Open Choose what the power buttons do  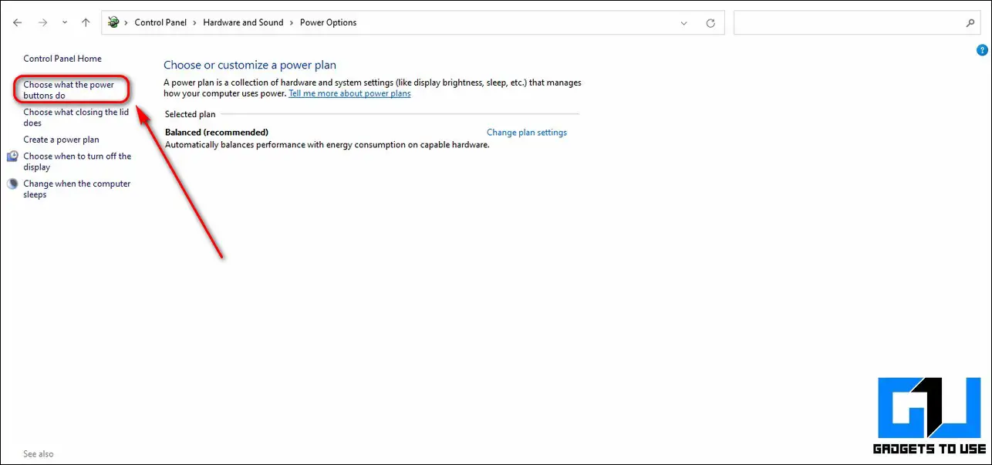click(69, 90)
